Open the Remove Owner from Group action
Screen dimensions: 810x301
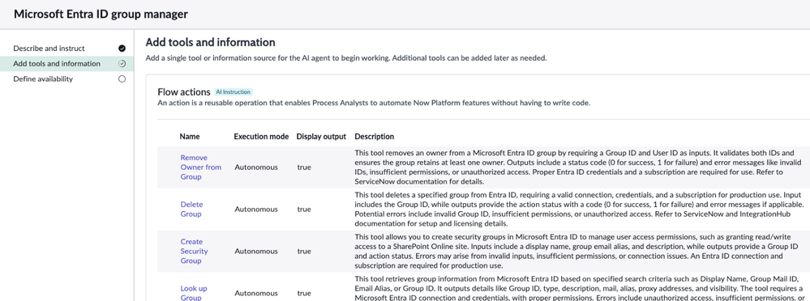201,167
